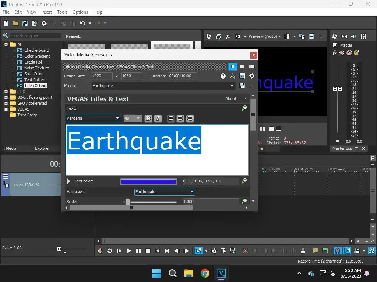This screenshot has width=377, height=282.
Task: Expand the OFX plug-in folder
Action: [6, 91]
